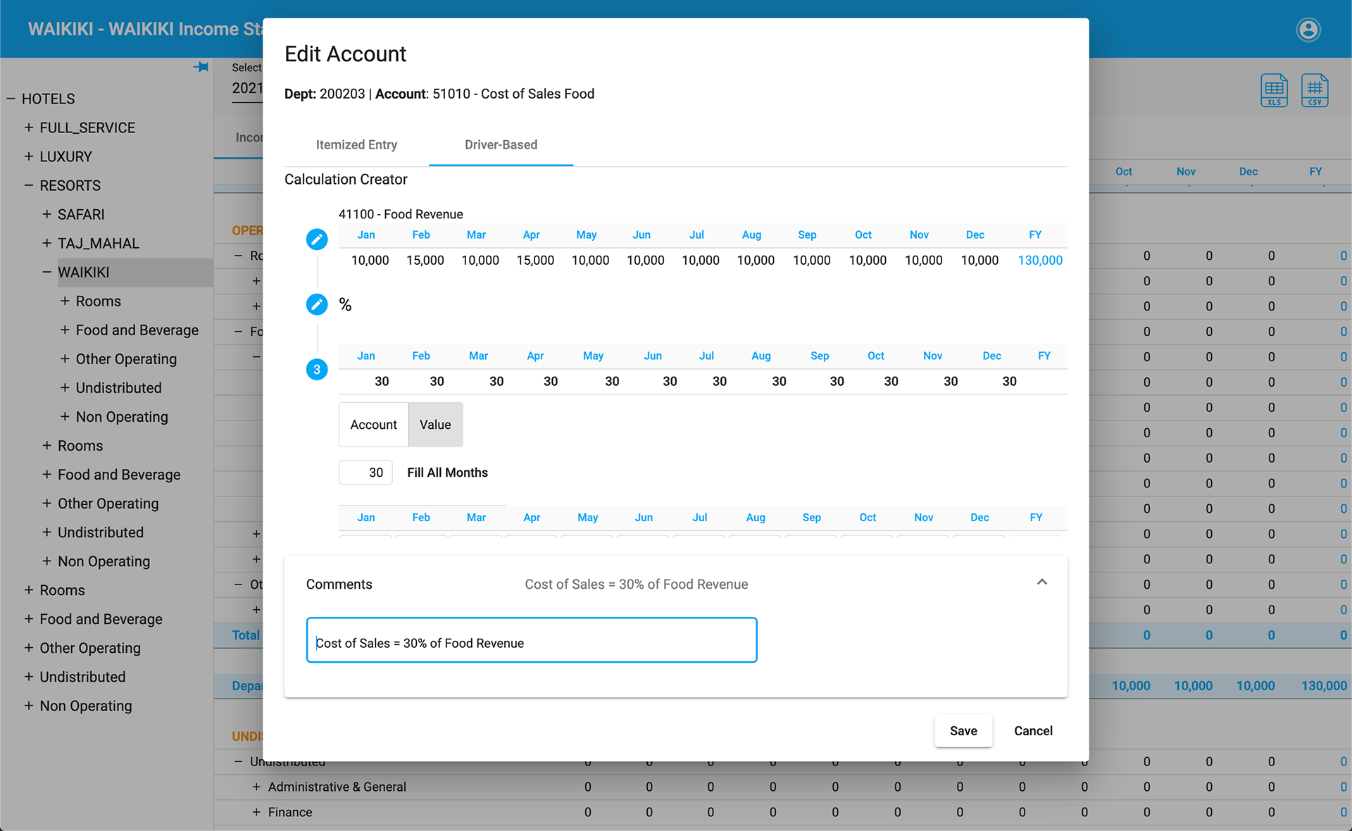Select Food and Beverage under WAIKIKI
The image size is (1352, 831).
click(x=137, y=330)
